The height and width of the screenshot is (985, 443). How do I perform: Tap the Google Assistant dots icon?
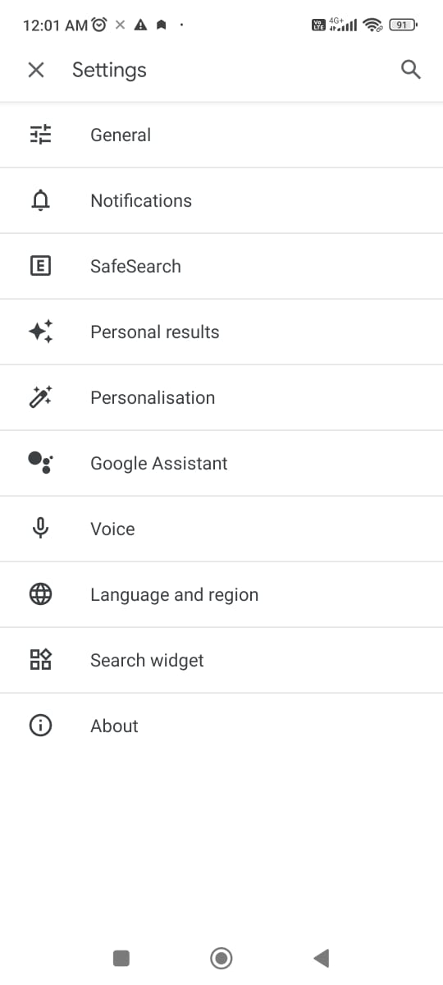point(40,463)
